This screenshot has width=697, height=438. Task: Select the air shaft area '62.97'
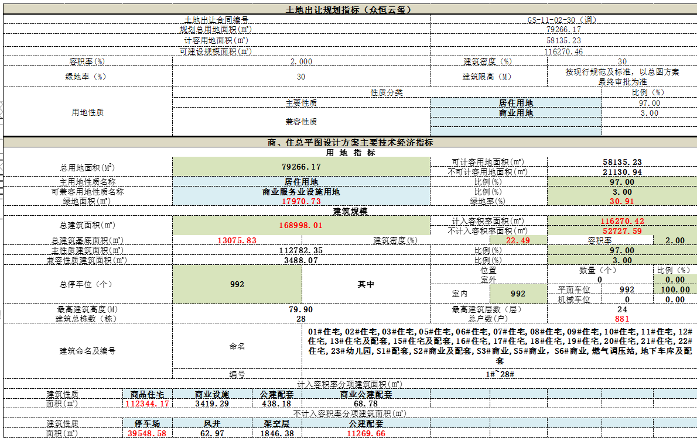pos(212,433)
